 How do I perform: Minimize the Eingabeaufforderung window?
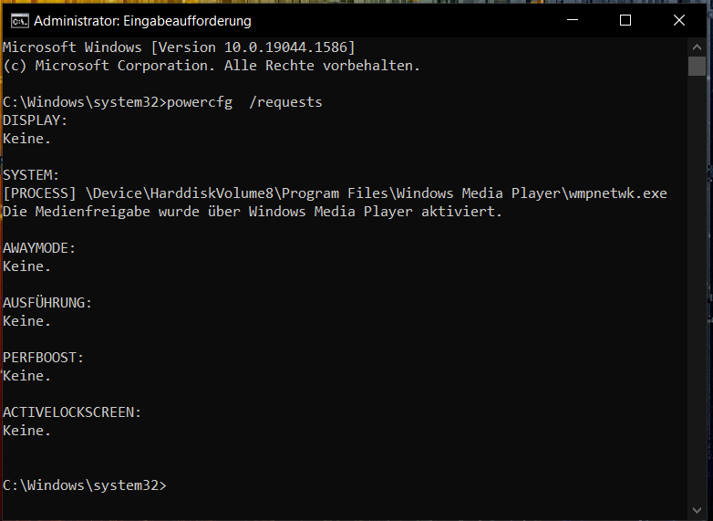(x=573, y=20)
